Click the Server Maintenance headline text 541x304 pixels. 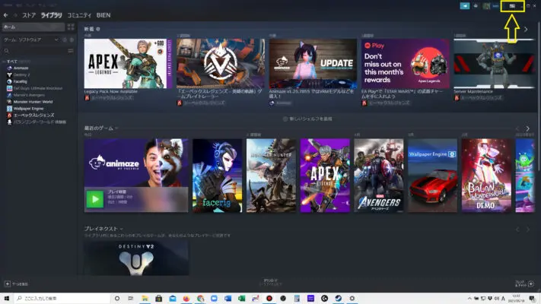pyautogui.click(x=473, y=92)
